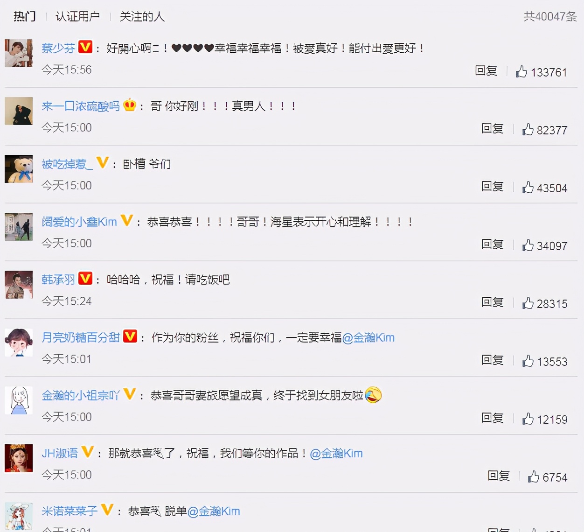The width and height of the screenshot is (584, 532).
Task: Click the red V badge beside 蔡少芬
Action: coord(85,47)
